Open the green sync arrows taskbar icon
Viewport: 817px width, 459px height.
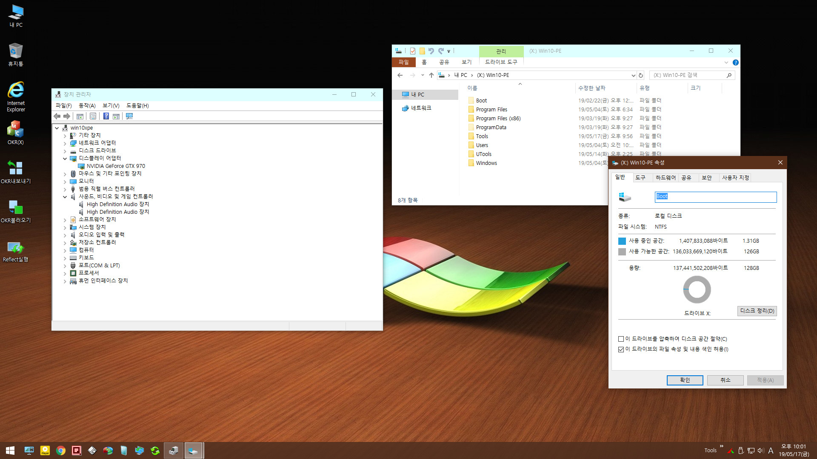coord(155,450)
